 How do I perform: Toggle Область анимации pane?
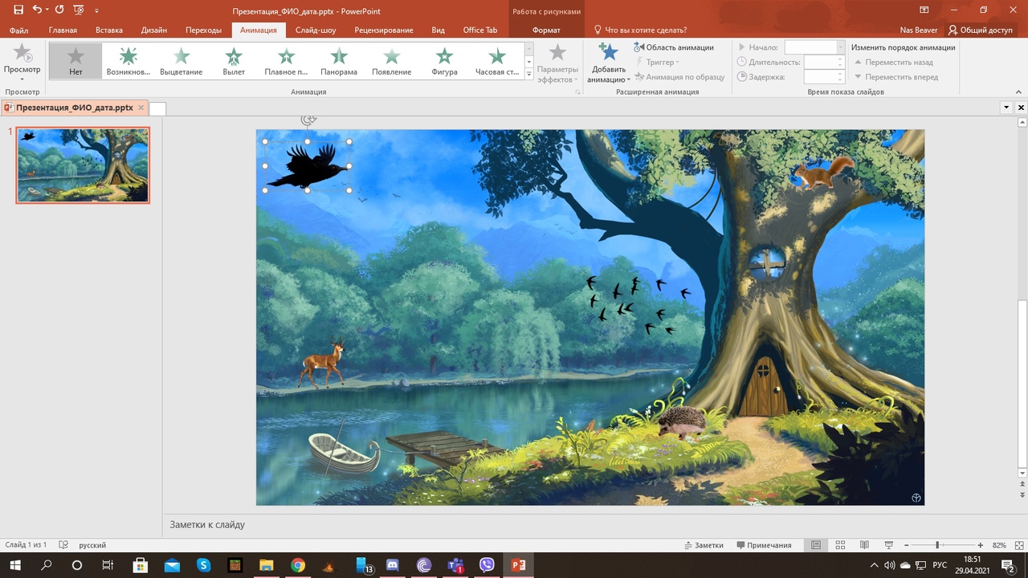click(674, 47)
